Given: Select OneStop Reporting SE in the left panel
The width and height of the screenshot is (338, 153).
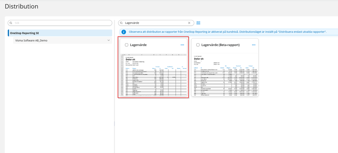Looking at the screenshot, I should point(24,33).
